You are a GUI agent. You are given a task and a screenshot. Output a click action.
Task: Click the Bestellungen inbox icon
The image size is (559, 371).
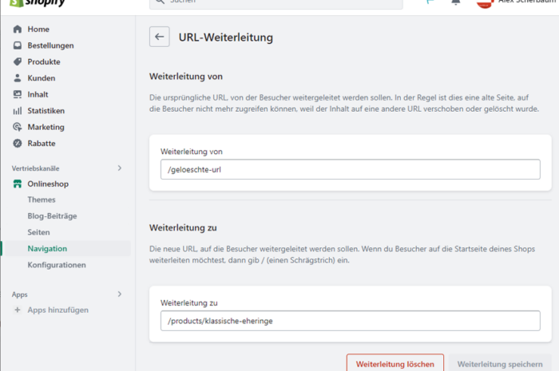[18, 45]
